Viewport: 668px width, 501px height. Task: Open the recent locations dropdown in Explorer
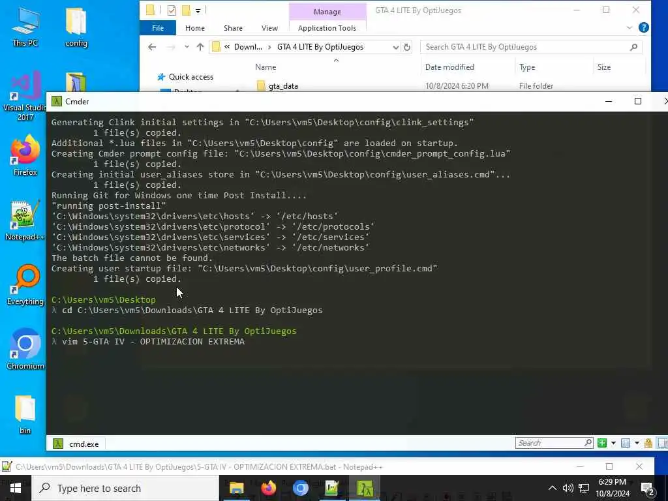187,47
